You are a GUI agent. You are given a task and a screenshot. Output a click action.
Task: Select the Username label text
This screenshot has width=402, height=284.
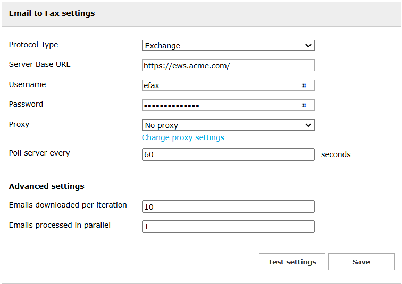(28, 84)
